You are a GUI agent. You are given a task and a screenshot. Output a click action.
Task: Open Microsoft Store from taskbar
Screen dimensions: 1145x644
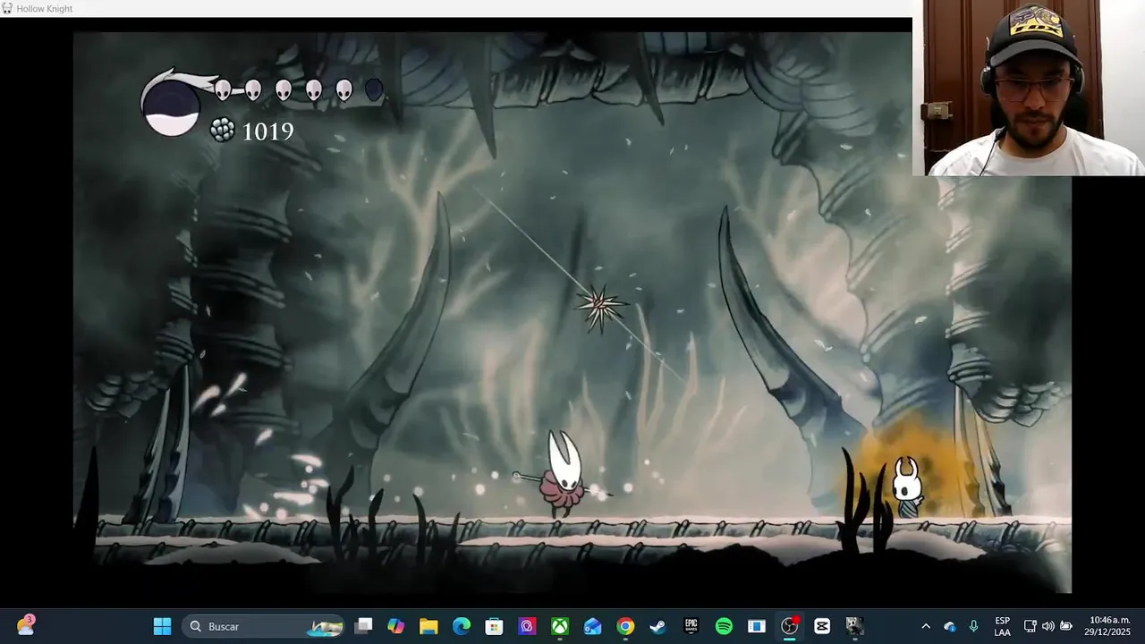[x=494, y=626]
